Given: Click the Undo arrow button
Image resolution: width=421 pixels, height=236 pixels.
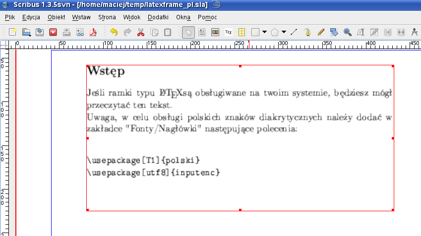Looking at the screenshot, I should [x=114, y=32].
